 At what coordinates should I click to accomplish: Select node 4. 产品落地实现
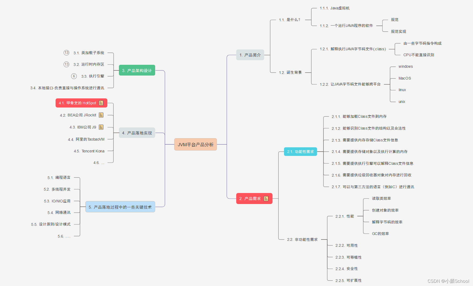click(137, 133)
